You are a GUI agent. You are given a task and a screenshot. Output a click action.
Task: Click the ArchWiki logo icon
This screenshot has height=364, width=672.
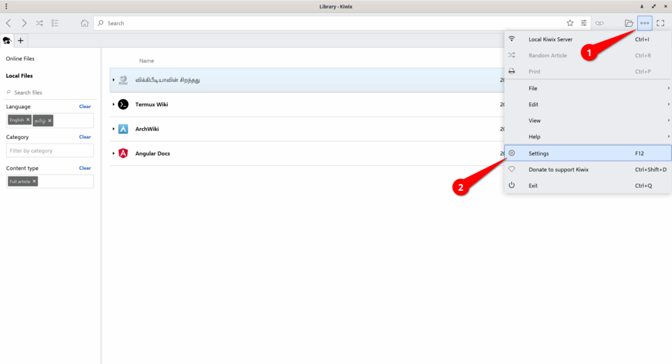(123, 129)
